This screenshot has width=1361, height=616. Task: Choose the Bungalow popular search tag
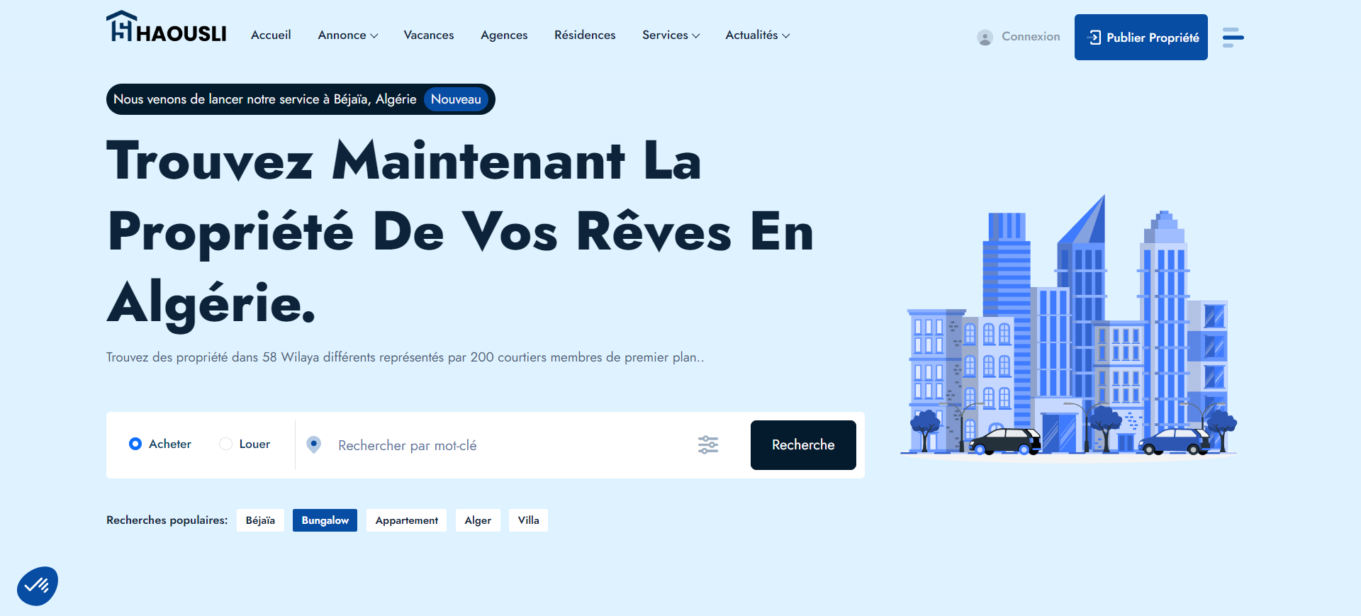[x=325, y=520]
